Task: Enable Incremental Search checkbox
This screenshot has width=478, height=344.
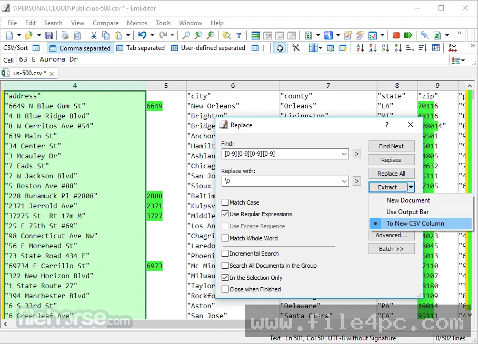Action: (x=225, y=253)
